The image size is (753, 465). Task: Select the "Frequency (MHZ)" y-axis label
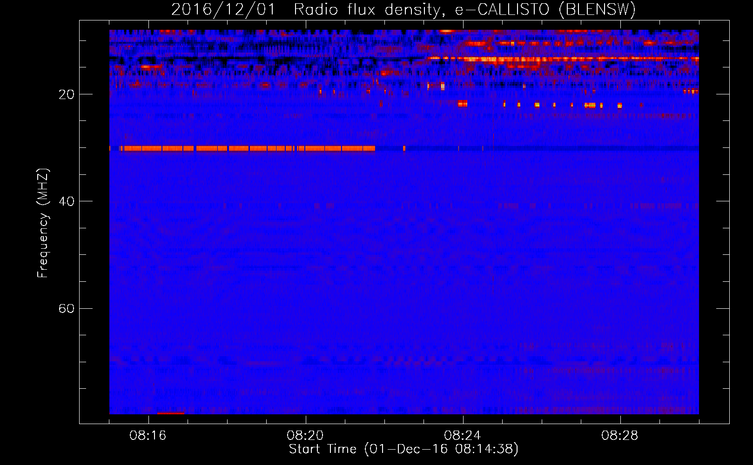pos(43,223)
